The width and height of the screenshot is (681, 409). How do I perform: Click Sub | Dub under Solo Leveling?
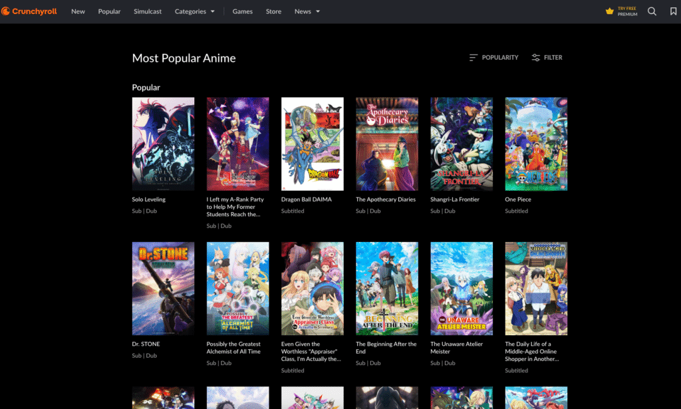point(144,211)
